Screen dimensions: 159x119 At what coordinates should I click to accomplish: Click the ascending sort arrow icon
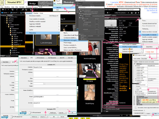pos(128,13)
